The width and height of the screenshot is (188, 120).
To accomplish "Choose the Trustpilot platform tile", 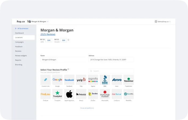I will coord(57,94).
